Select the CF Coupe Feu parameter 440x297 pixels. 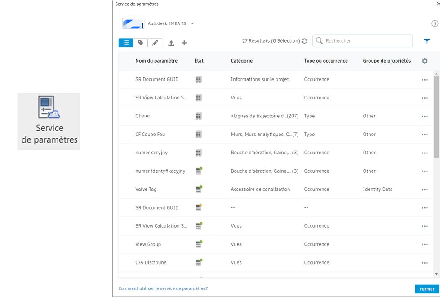click(x=150, y=134)
